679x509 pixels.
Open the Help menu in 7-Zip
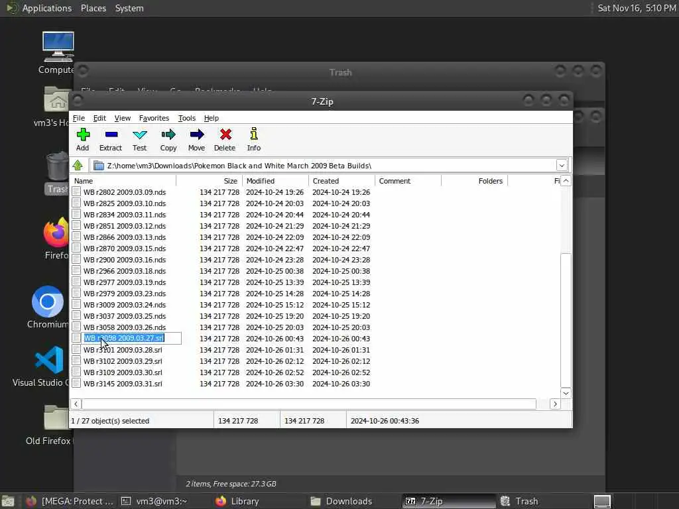[212, 118]
